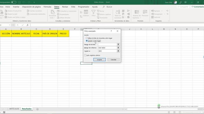Open the Inicio ribbon tab
204x114 pixels.
(x=8, y=7)
